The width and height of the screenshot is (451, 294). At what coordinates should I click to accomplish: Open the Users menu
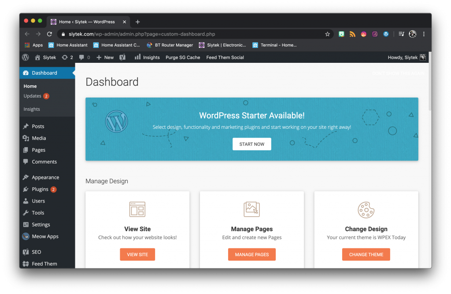[47, 201]
